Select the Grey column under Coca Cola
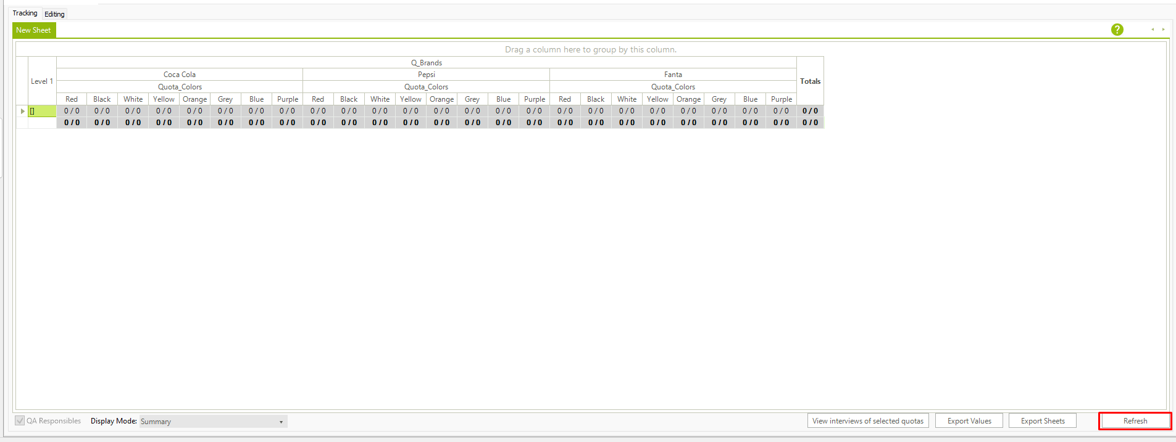The image size is (1176, 442). pyautogui.click(x=225, y=99)
